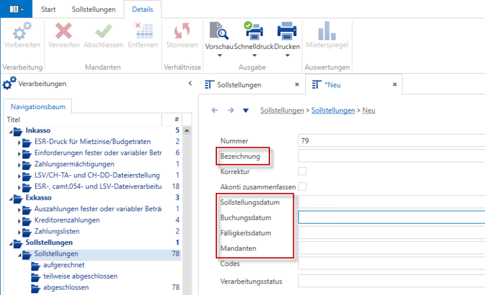Viewport: 485px width, 295px height.
Task: Click the Neu breadcrumb link
Action: point(369,110)
